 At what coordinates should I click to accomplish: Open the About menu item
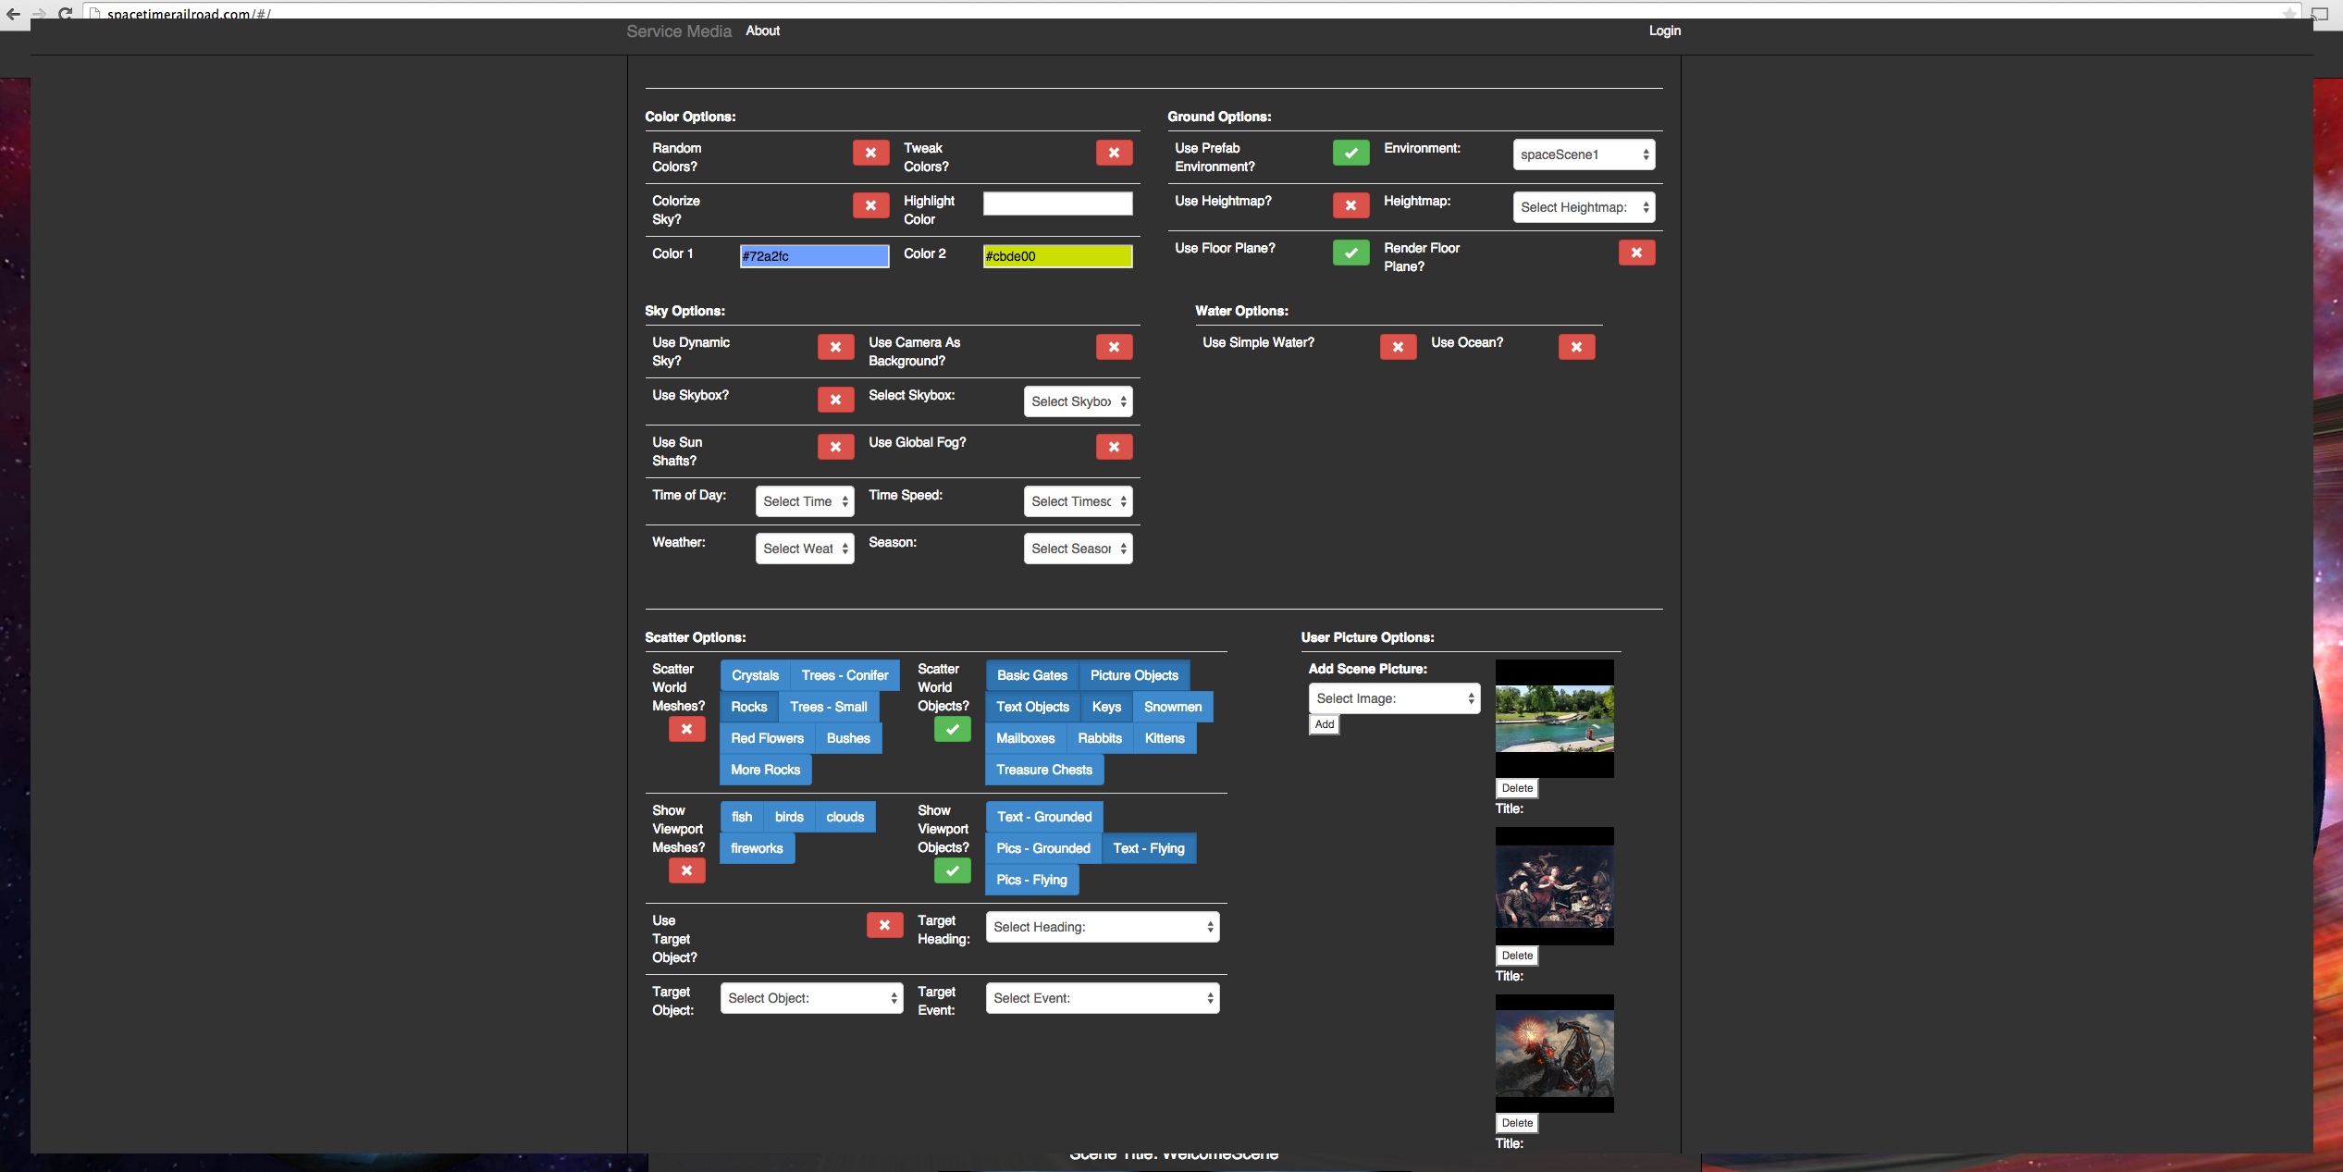762,31
